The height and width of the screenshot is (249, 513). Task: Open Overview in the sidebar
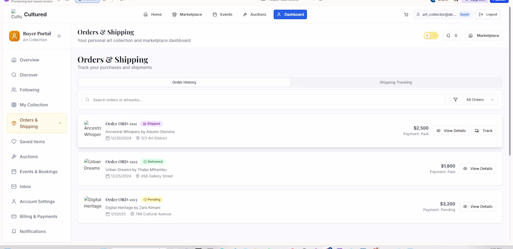(x=37, y=60)
